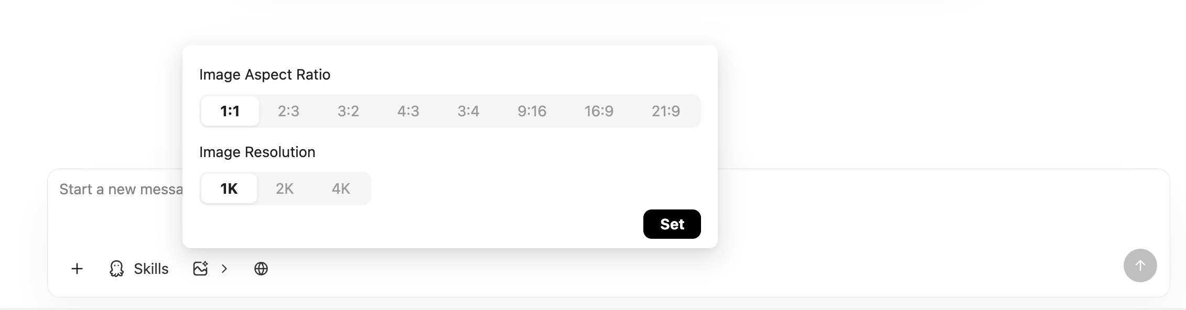Open the Skills ghost icon
The height and width of the screenshot is (310, 1186).
(116, 269)
